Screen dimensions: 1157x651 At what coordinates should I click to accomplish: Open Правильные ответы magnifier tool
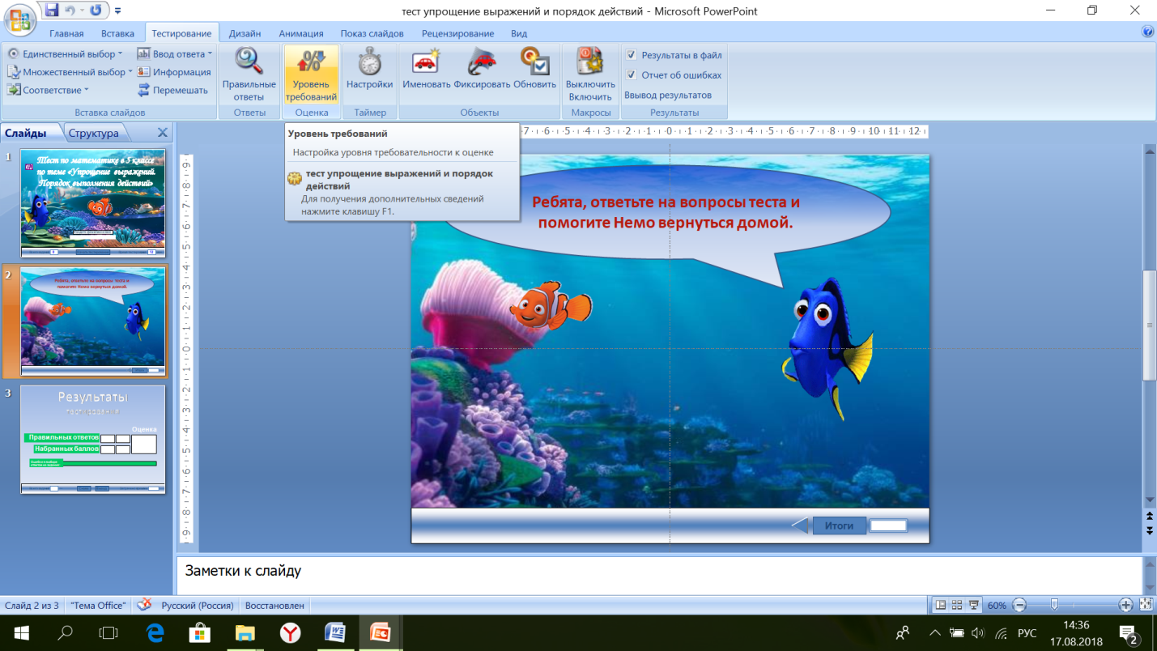click(x=249, y=74)
